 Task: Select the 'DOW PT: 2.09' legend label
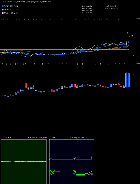pos(11,13)
